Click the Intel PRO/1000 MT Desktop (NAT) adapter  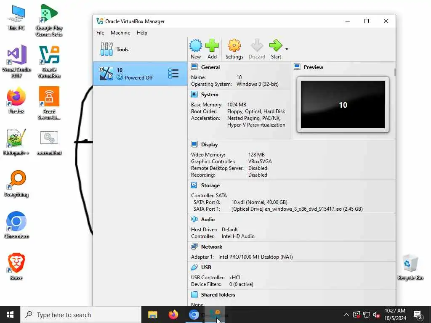pos(255,257)
